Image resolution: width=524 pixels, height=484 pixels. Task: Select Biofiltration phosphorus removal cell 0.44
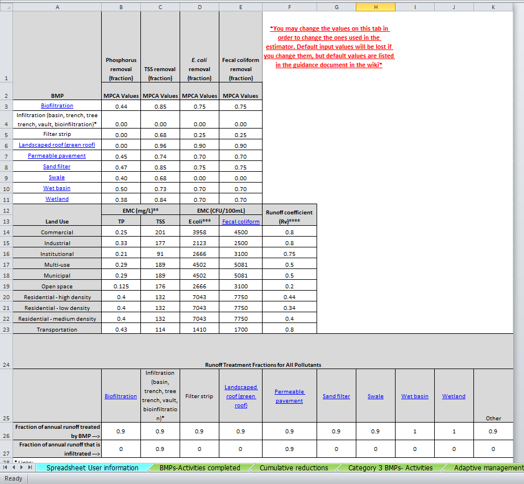[x=120, y=106]
